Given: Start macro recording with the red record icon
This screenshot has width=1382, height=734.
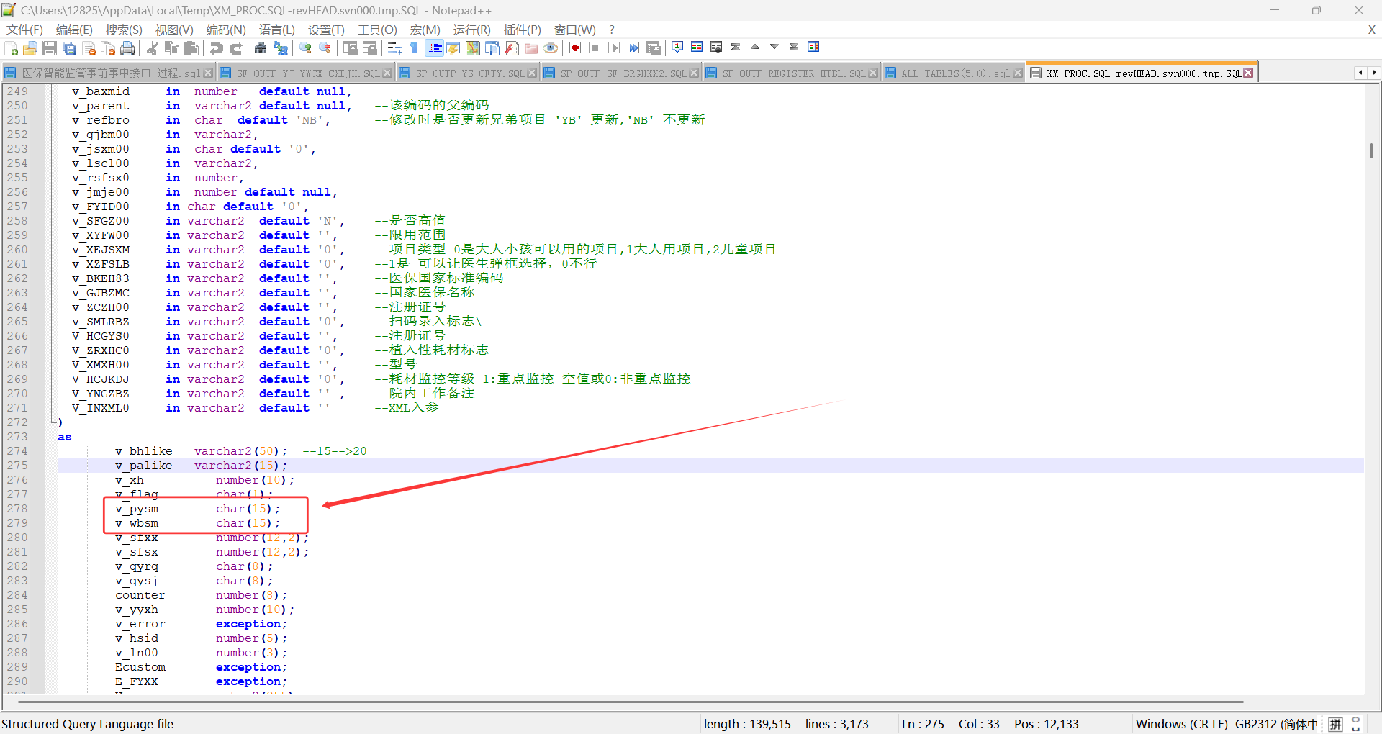Looking at the screenshot, I should pyautogui.click(x=575, y=48).
